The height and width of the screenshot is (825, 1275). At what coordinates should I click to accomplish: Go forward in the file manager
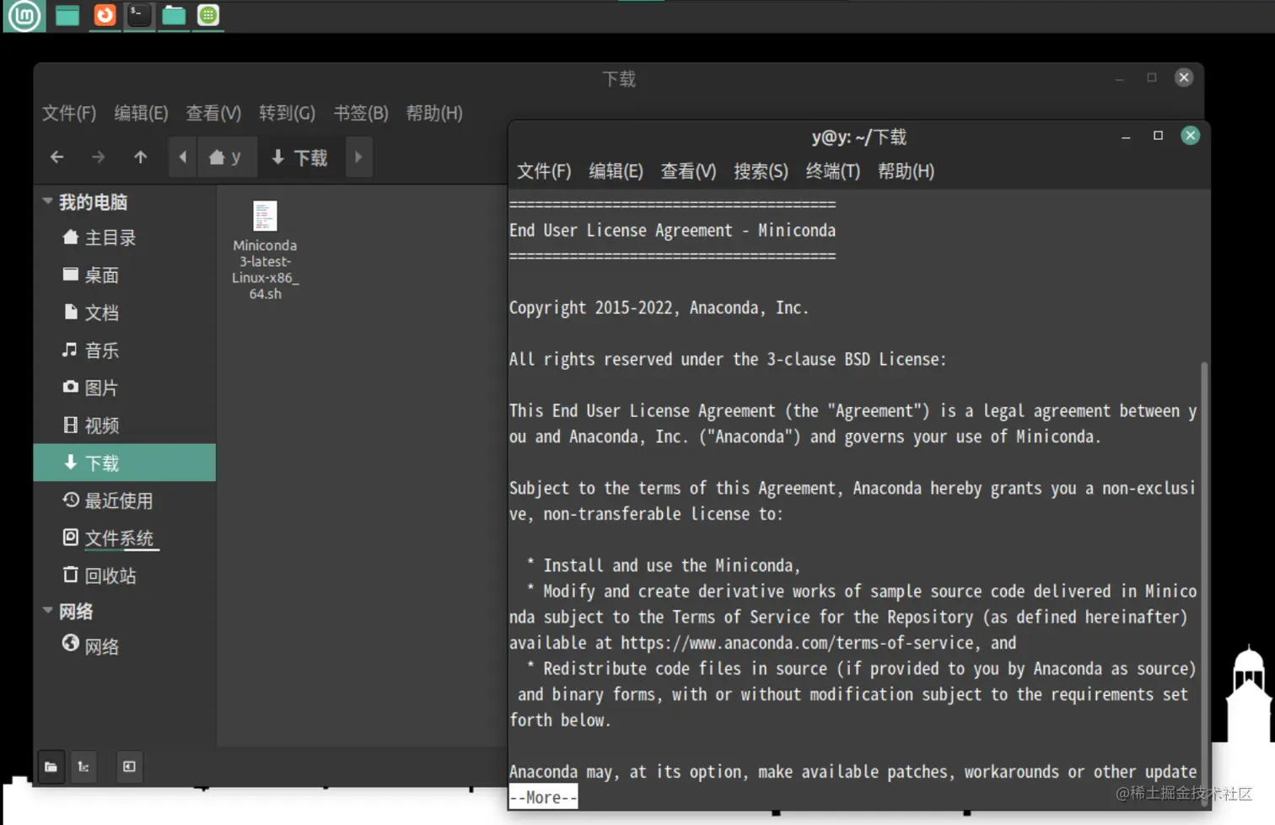99,157
